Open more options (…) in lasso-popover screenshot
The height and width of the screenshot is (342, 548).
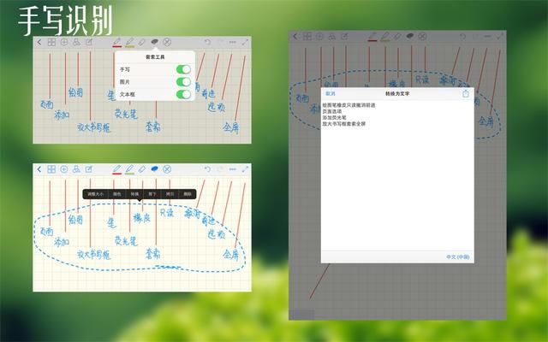click(232, 42)
